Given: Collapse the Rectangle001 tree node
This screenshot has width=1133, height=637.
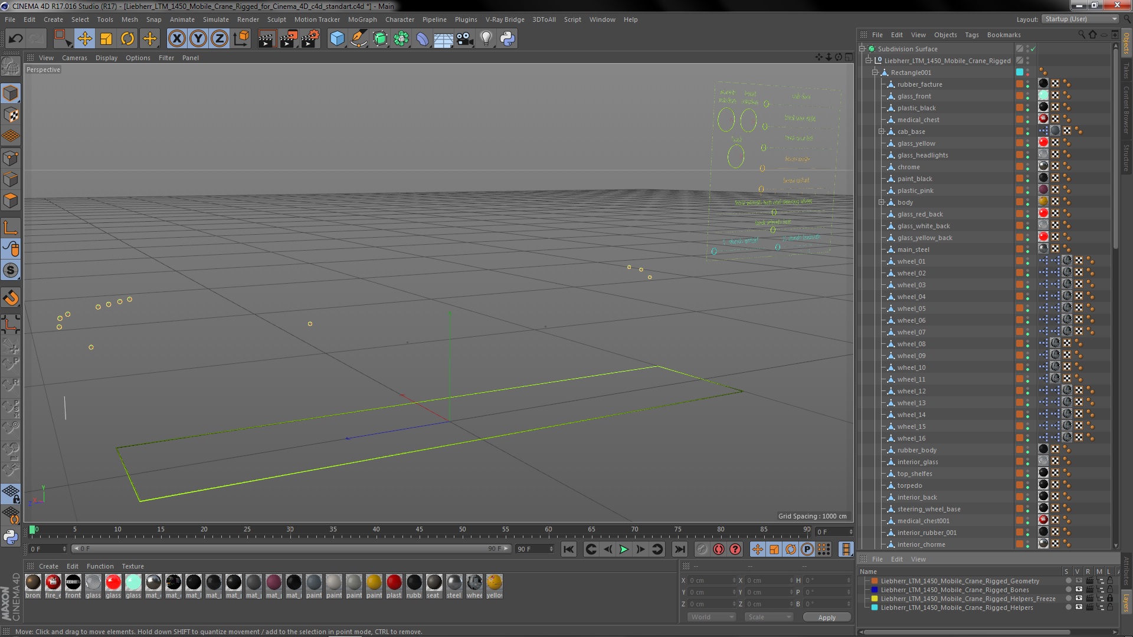Looking at the screenshot, I should tap(875, 73).
